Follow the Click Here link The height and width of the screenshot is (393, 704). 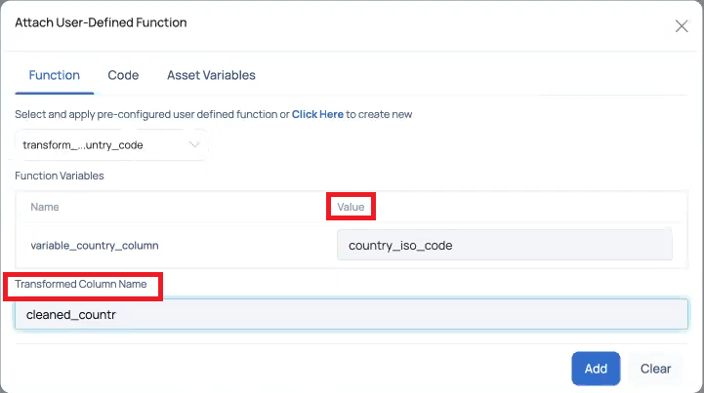[317, 114]
